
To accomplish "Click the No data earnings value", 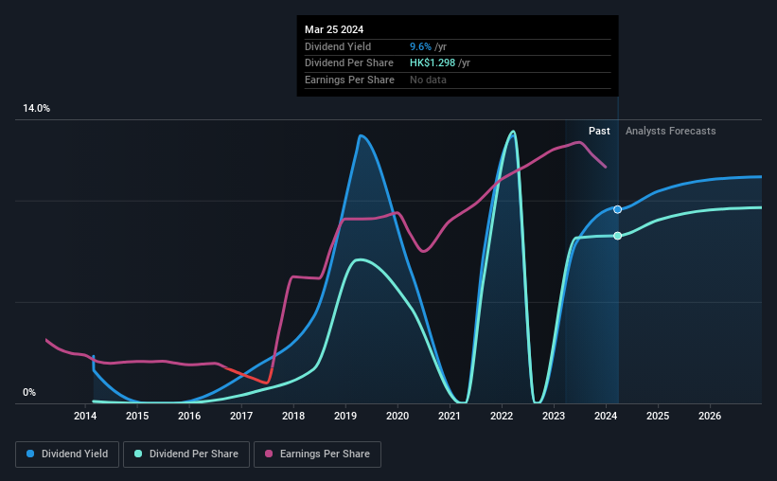I will click(428, 80).
